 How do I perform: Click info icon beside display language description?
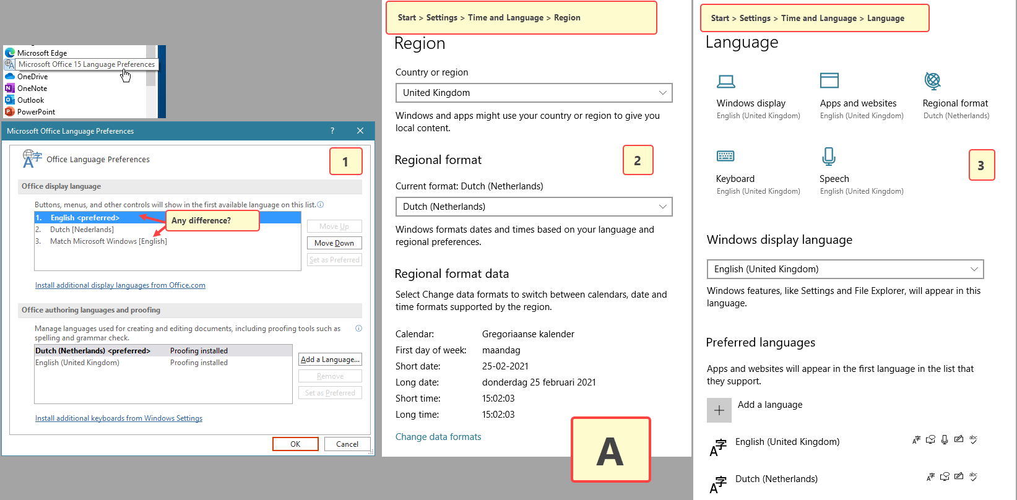[321, 205]
